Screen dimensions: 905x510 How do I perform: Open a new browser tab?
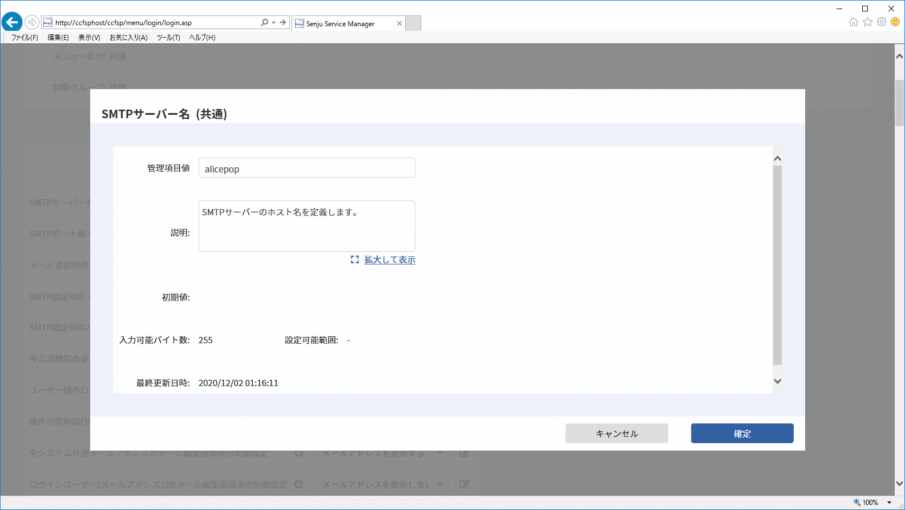point(413,23)
